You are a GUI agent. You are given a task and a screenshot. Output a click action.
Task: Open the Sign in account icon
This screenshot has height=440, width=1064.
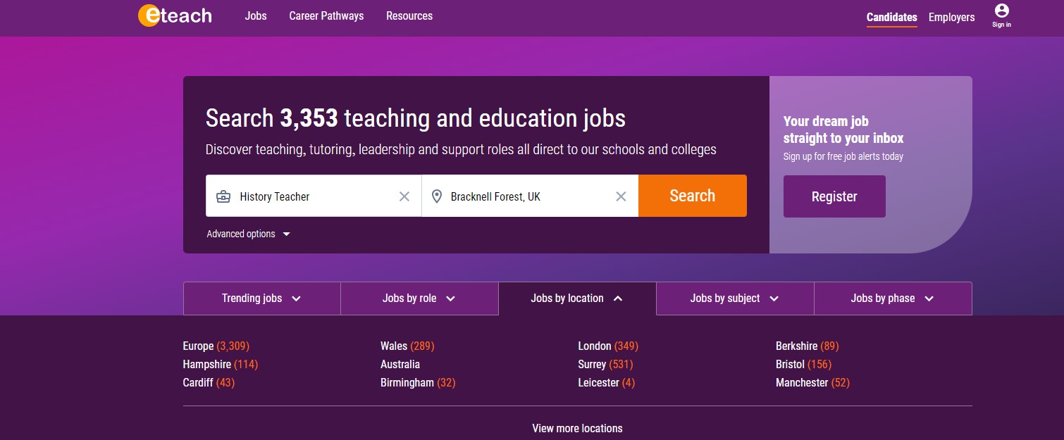(1001, 15)
